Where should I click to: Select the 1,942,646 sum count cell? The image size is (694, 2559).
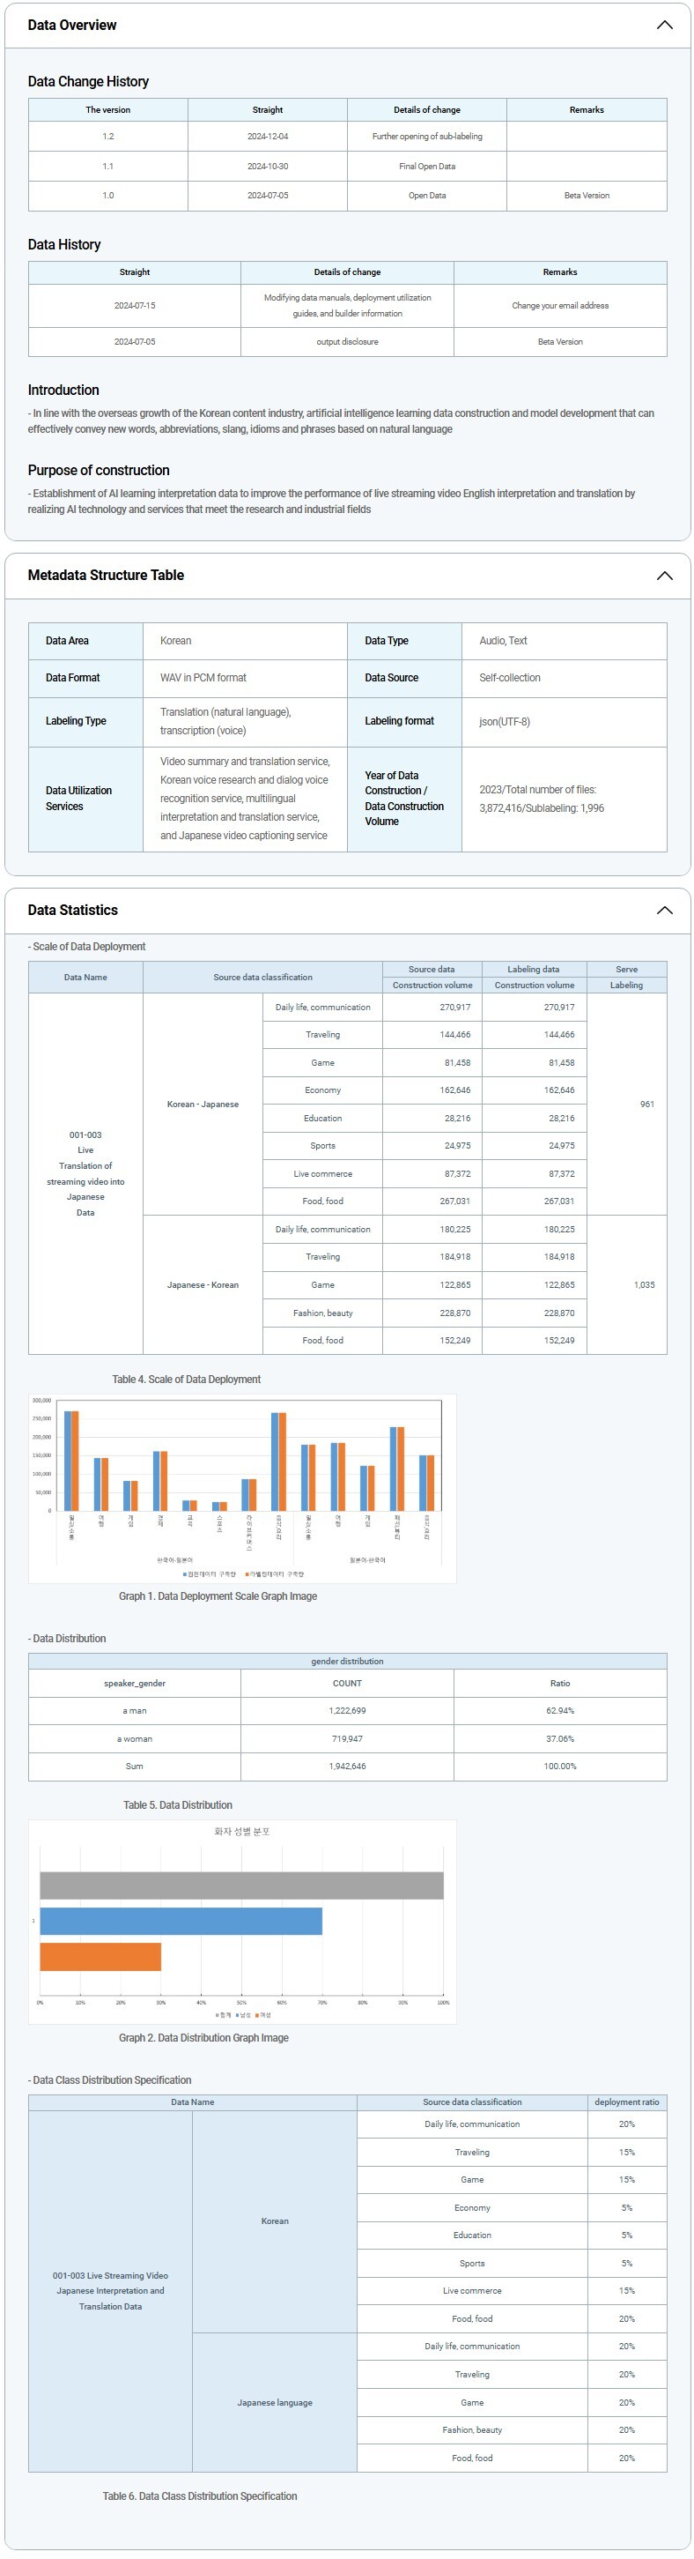pos(348,1767)
